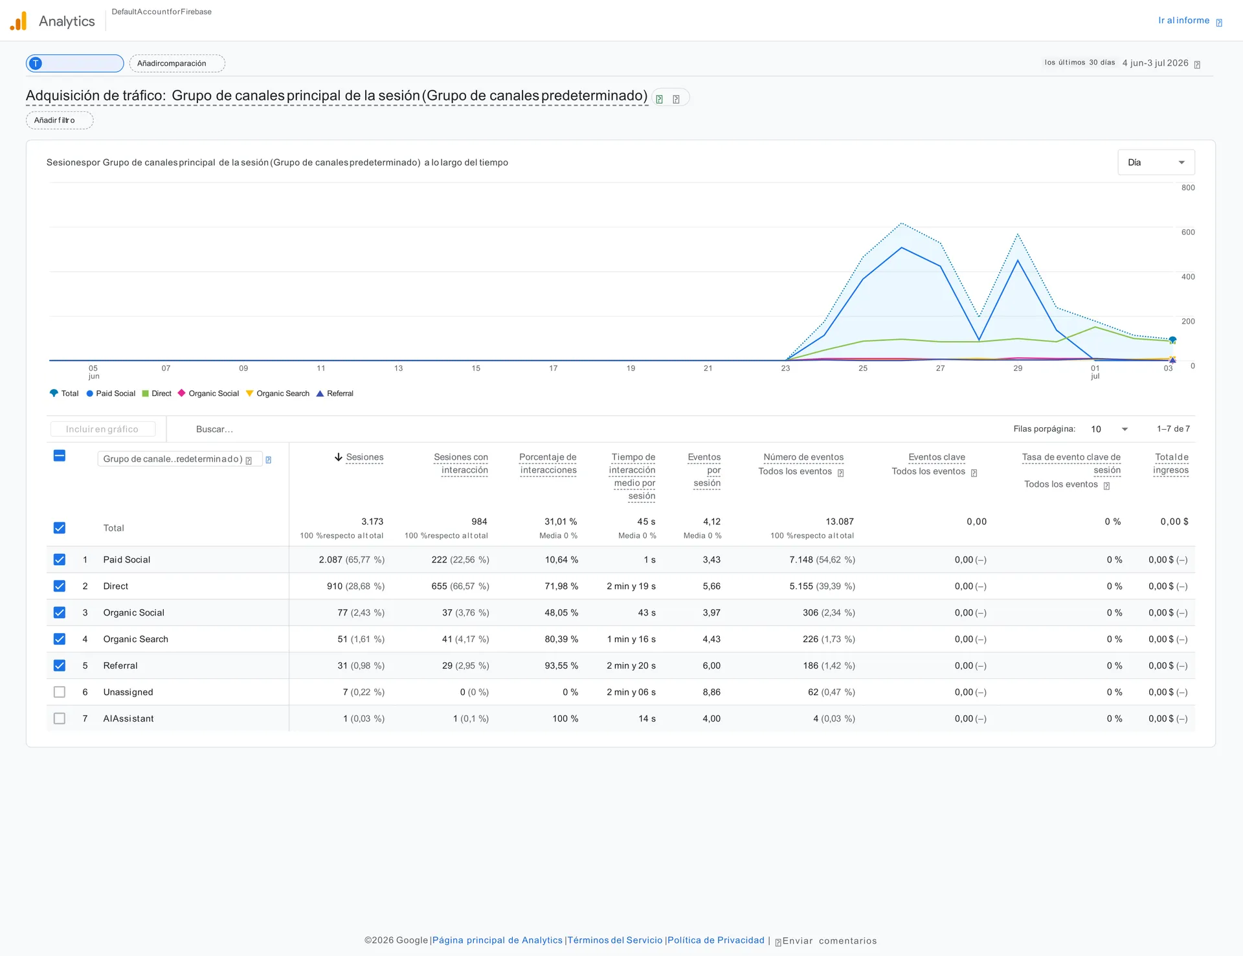The height and width of the screenshot is (956, 1243).
Task: Click the icon under Eventos clave
Action: click(x=974, y=473)
